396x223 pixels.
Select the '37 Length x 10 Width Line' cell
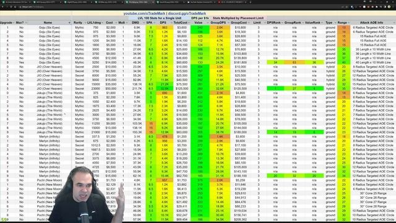373,58
